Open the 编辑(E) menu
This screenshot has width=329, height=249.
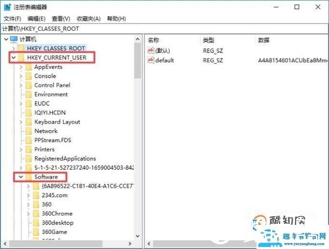36,19
